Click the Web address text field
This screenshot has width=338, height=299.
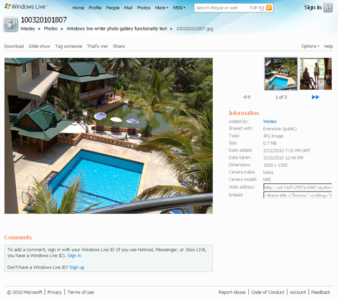coord(297,187)
